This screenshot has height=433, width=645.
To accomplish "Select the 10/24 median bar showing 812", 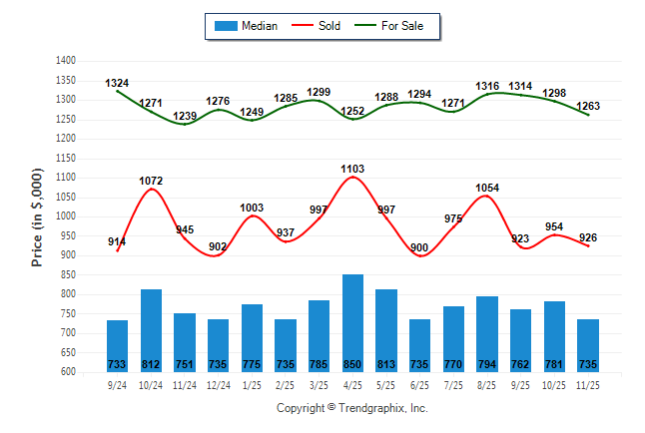I will pos(151,329).
